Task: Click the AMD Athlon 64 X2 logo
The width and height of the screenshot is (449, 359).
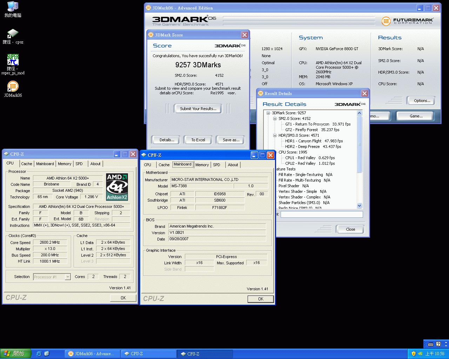Action: 117,187
